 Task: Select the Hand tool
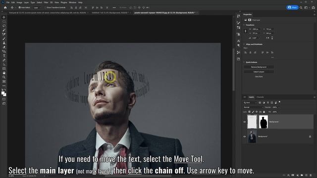pyautogui.click(x=4, y=73)
